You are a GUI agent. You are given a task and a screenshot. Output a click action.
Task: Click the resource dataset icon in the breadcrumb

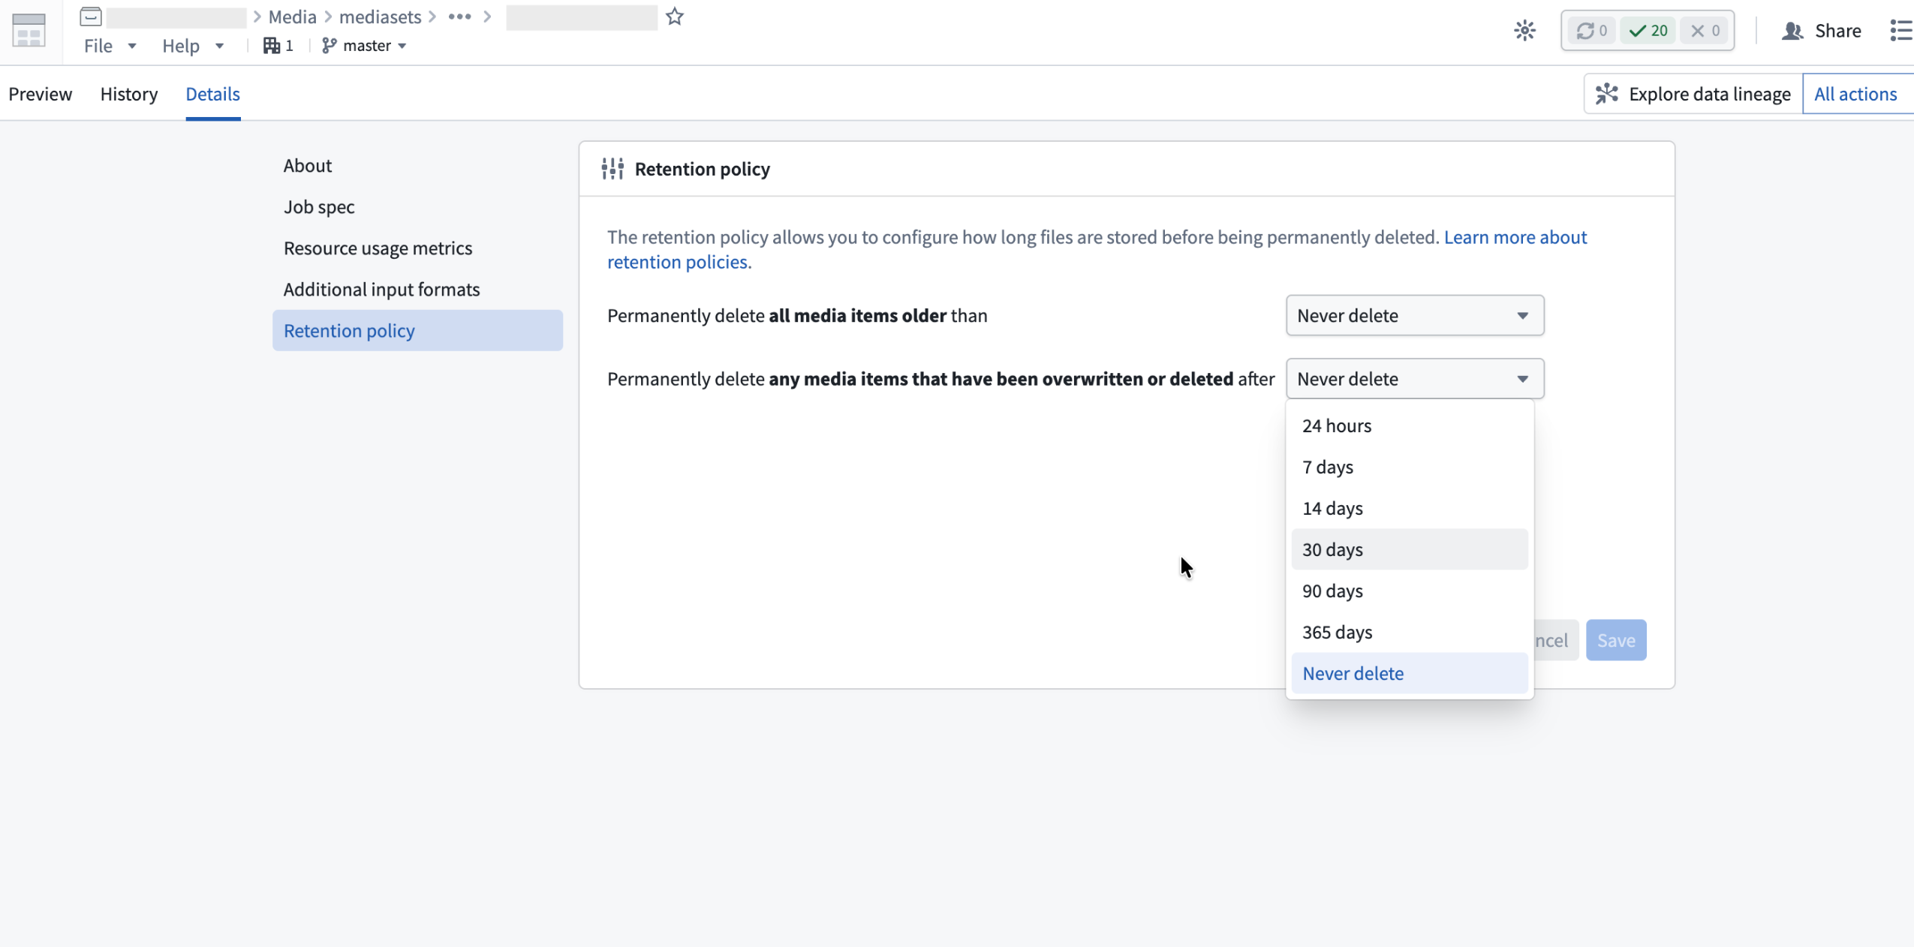pyautogui.click(x=91, y=16)
